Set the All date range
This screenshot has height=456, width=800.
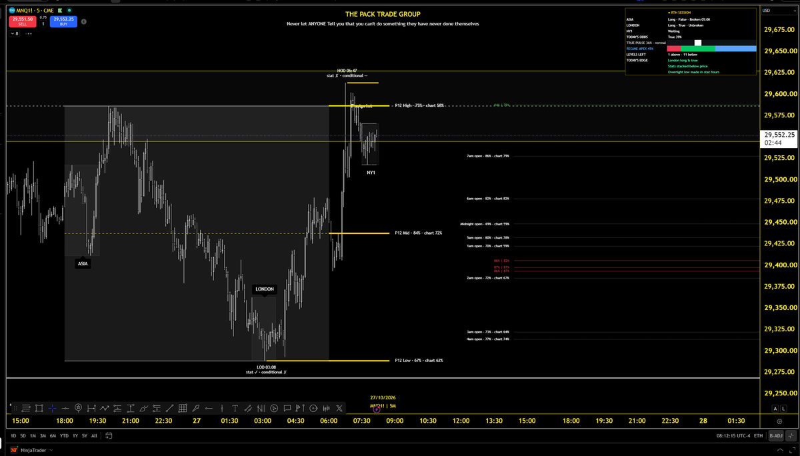pos(94,436)
